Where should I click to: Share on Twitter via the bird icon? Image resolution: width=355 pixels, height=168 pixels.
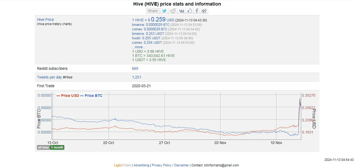click(x=164, y=11)
